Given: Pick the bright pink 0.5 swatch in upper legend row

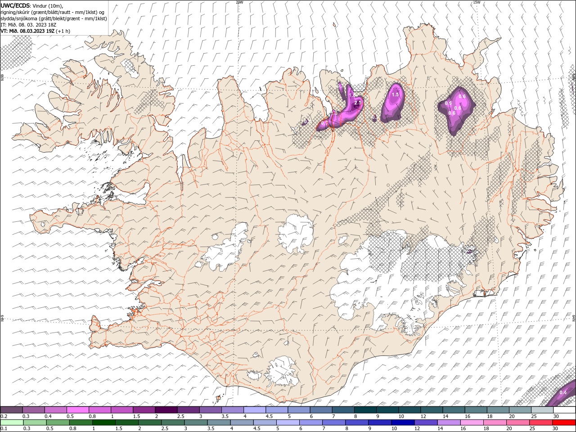Looking at the screenshot, I should (x=77, y=410).
